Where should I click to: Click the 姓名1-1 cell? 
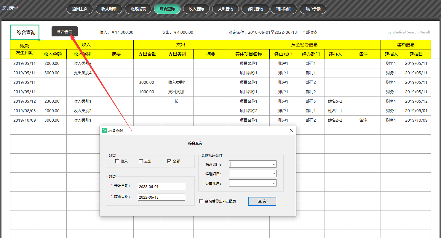pos(335,111)
